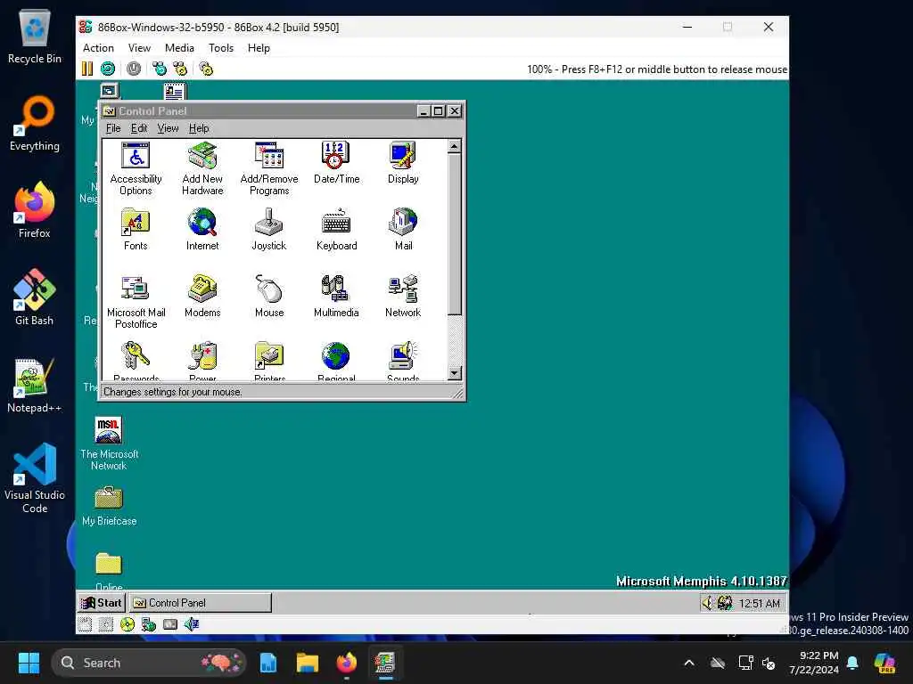
Task: Click Control Panel taskbar button in Memphis
Action: tap(200, 603)
